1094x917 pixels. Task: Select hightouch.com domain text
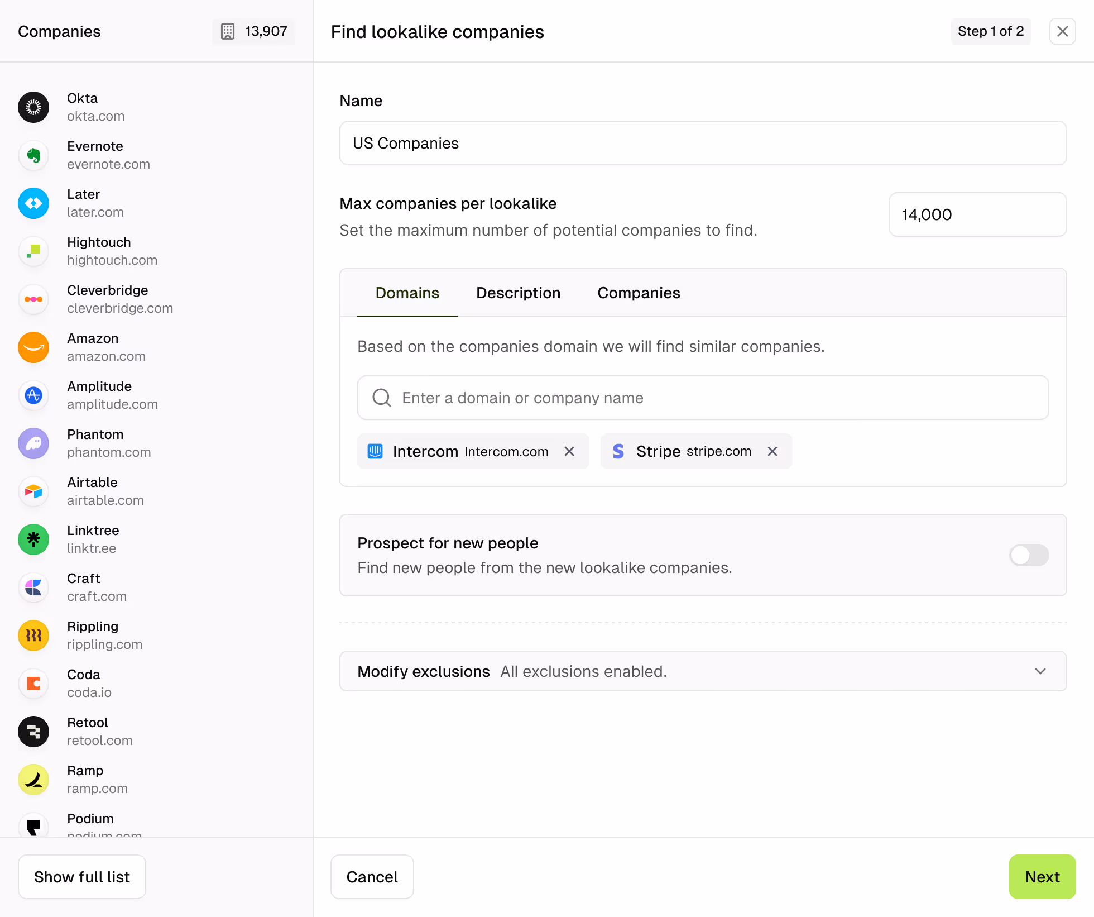(112, 260)
